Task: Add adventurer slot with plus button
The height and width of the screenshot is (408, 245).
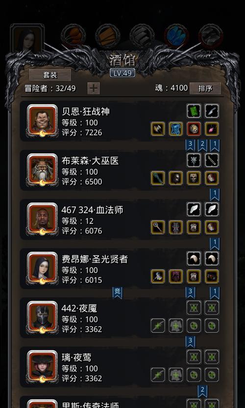Action: [x=94, y=88]
